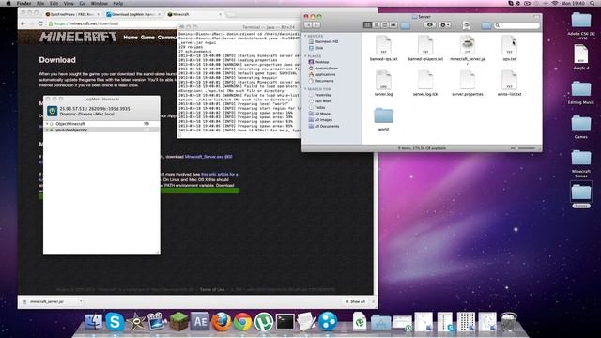Click the Minecraft_Server.exe download link
This screenshot has height=338, width=601.
pyautogui.click(x=208, y=157)
